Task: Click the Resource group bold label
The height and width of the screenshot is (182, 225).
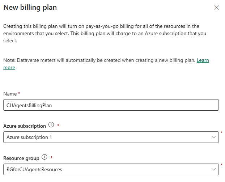Action: tap(21, 158)
